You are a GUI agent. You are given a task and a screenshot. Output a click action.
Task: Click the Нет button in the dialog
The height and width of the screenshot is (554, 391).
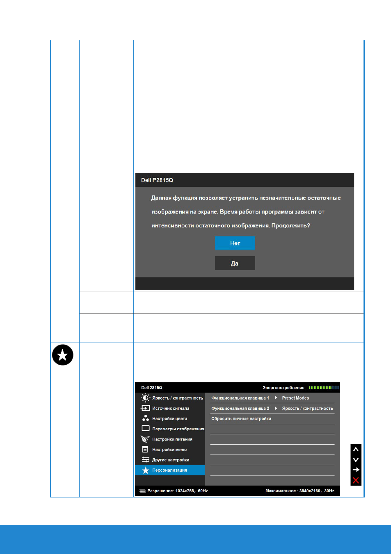point(235,243)
